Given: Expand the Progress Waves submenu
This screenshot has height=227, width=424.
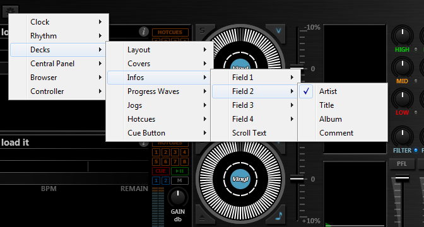Looking at the screenshot, I should pos(159,91).
